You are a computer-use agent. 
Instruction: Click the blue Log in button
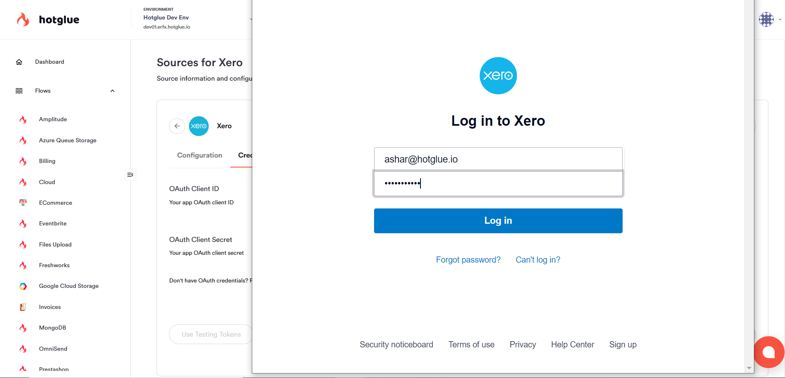(x=498, y=221)
